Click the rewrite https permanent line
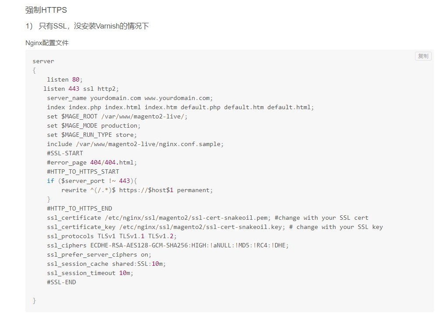Viewport: 440px width, 318px height. pyautogui.click(x=137, y=190)
